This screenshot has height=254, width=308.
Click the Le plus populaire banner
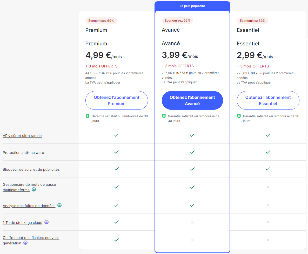coord(192,6)
